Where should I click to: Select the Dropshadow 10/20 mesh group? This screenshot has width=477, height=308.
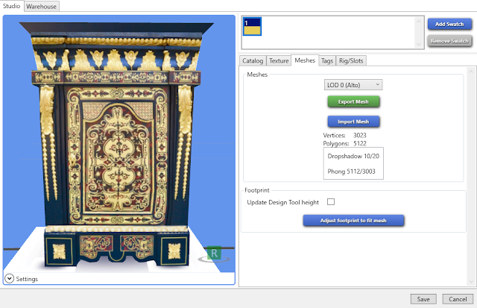(353, 156)
